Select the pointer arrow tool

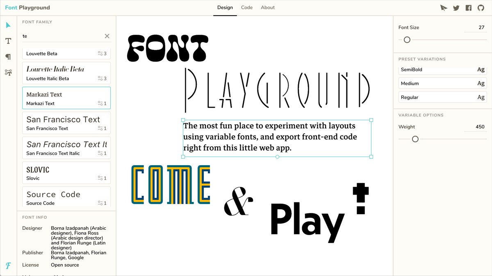point(8,25)
